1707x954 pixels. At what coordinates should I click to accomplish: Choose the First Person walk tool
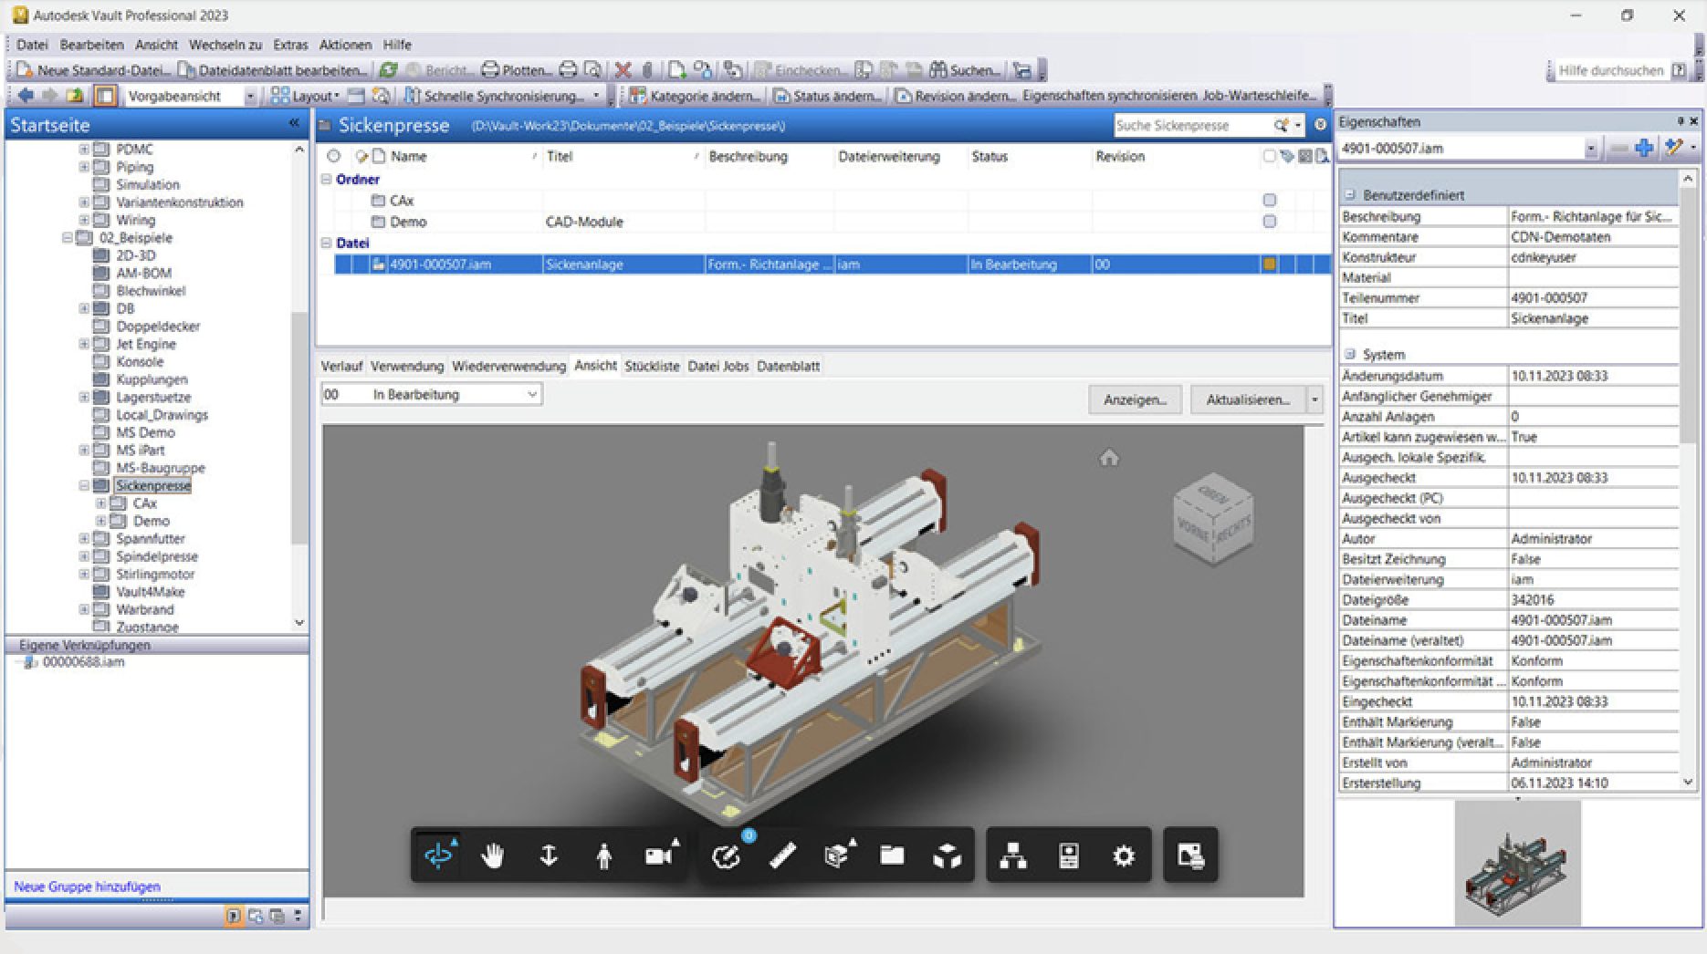[x=603, y=855]
